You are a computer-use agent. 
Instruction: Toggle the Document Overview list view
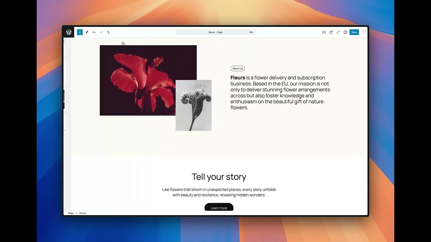click(108, 32)
